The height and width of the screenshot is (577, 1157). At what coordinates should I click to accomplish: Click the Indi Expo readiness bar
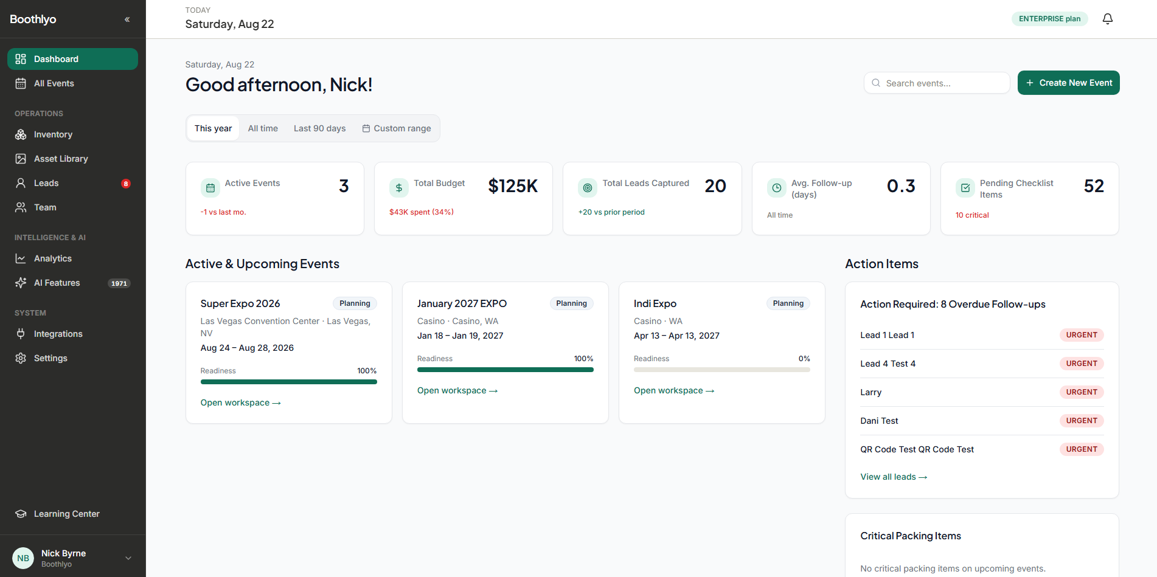[x=722, y=370]
